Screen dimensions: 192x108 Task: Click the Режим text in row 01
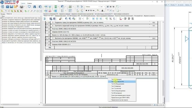tap(78, 76)
